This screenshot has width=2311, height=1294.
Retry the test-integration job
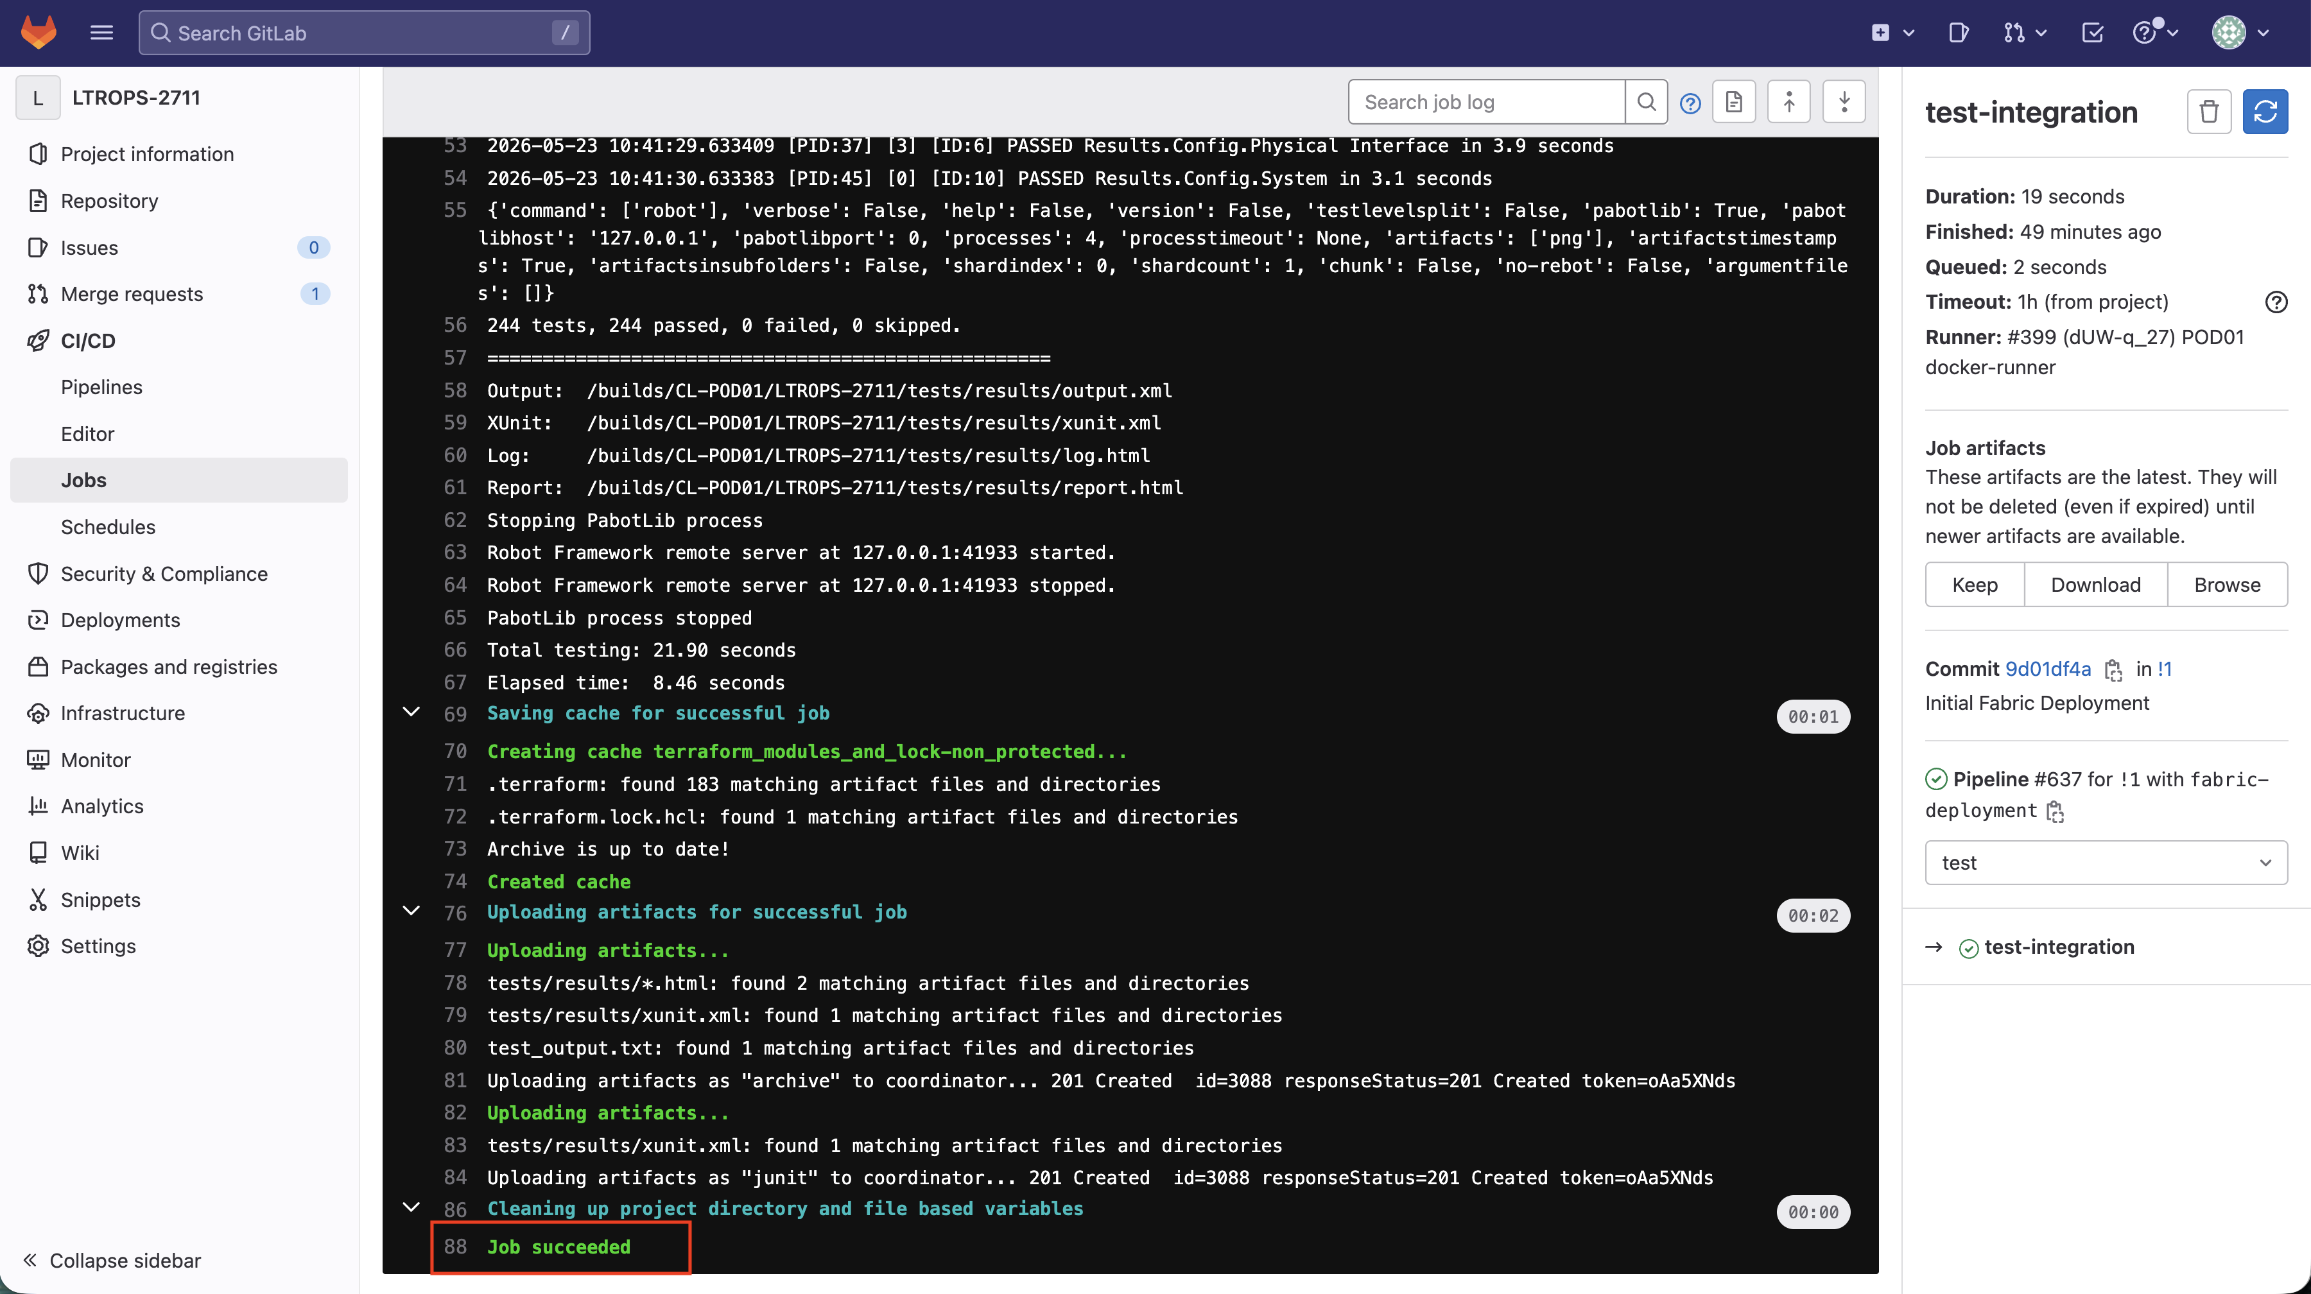2265,112
